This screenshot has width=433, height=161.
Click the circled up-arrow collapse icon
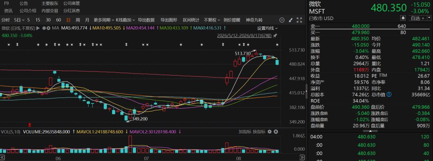point(282,20)
